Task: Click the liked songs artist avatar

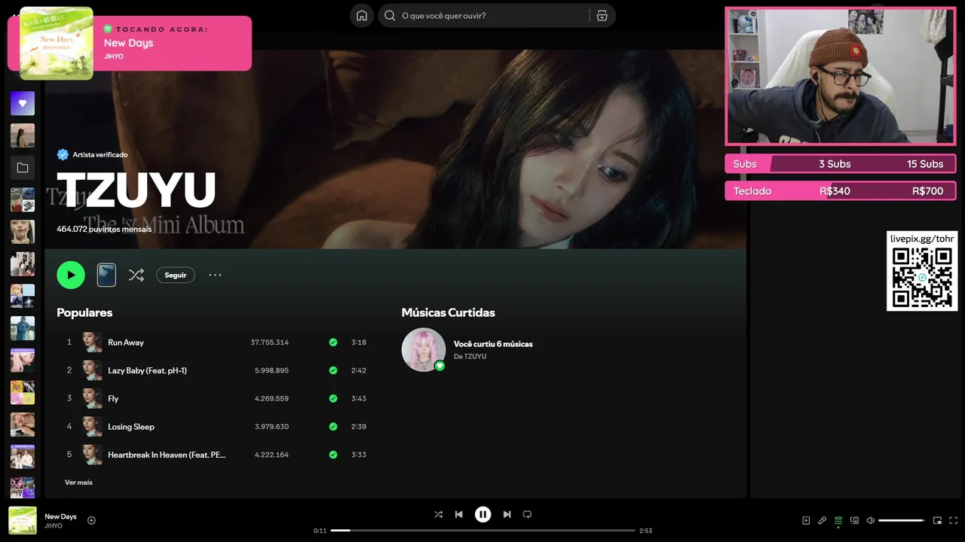Action: [423, 349]
